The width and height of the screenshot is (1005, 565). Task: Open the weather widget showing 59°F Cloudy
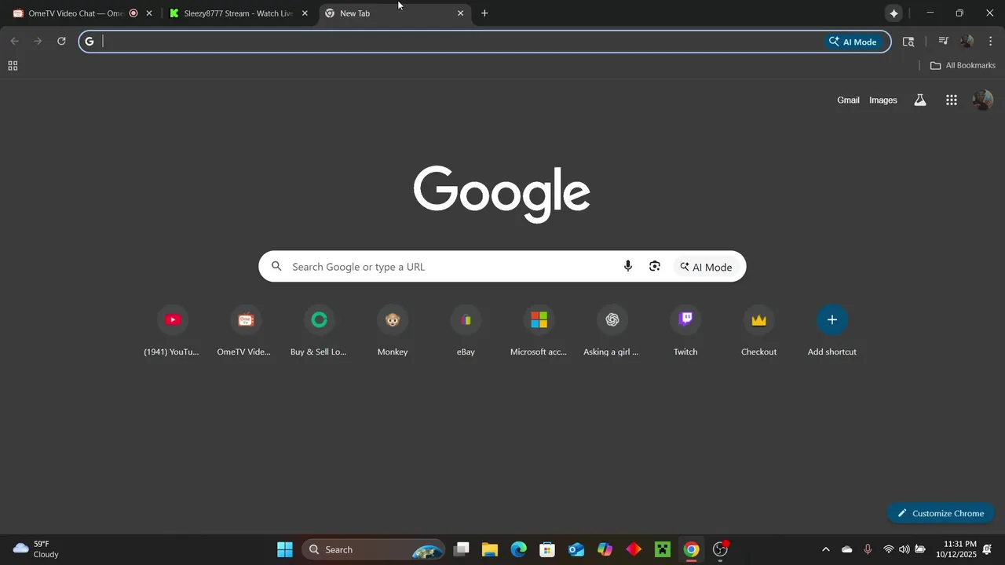tap(37, 549)
